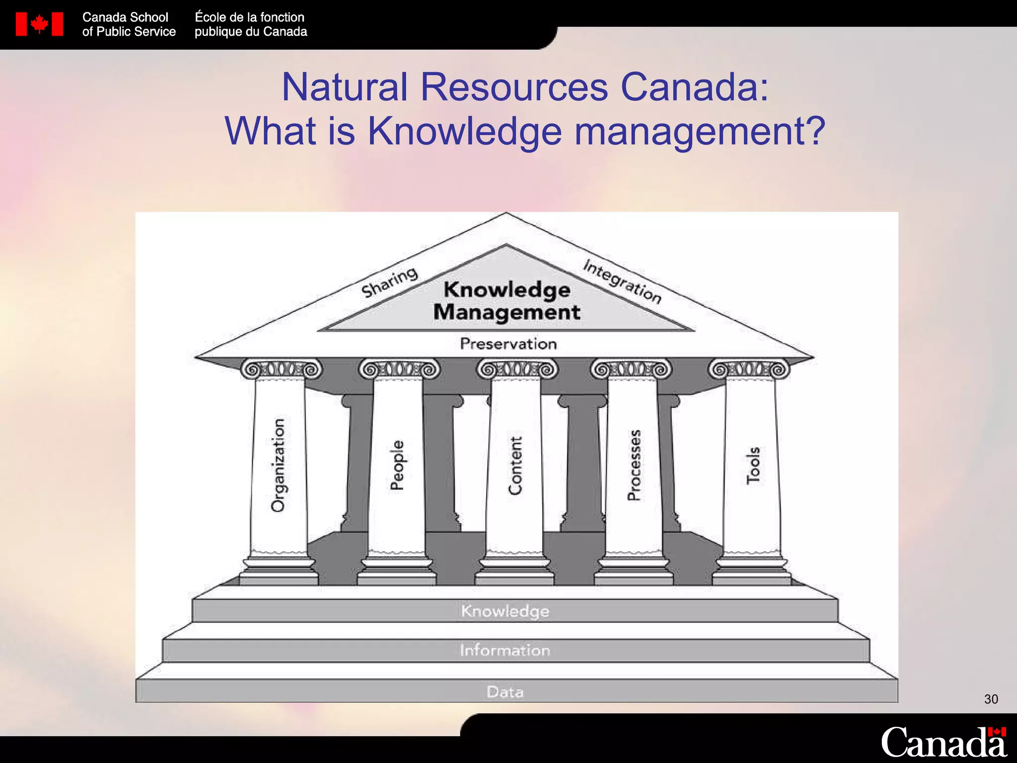Click the scroll capital atop the Tools pillar

[x=749, y=370]
